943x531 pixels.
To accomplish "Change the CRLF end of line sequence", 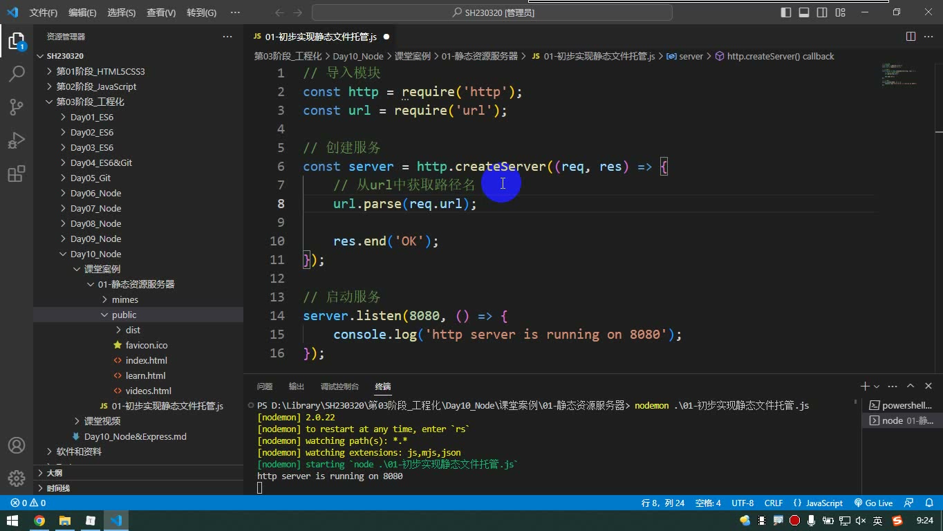I will pyautogui.click(x=774, y=503).
